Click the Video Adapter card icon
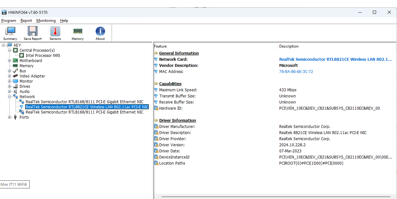This screenshot has width=397, height=199. [x=15, y=76]
